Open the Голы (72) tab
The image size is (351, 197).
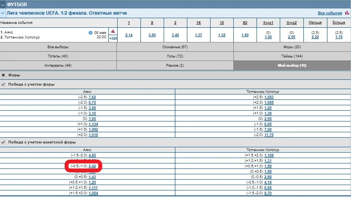pos(175,56)
